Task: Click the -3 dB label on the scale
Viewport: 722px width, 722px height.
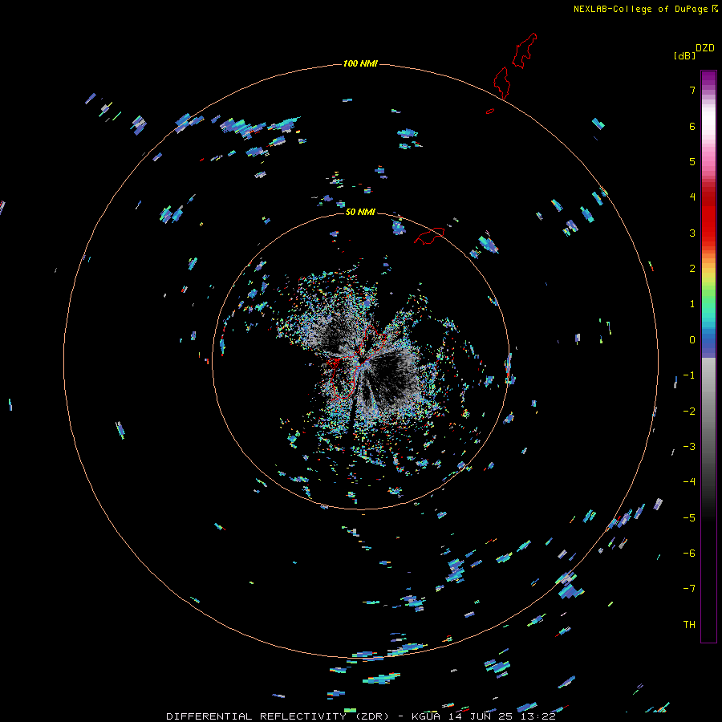Action: [689, 447]
